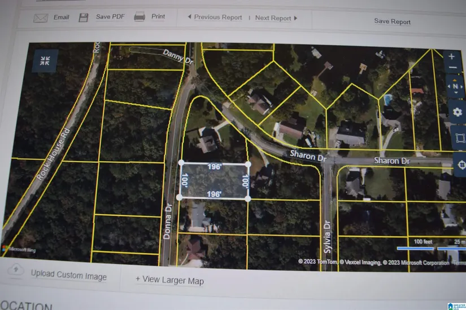Image resolution: width=466 pixels, height=310 pixels.
Task: Click the Save PDF floppy disk icon
Action: [x=84, y=17]
